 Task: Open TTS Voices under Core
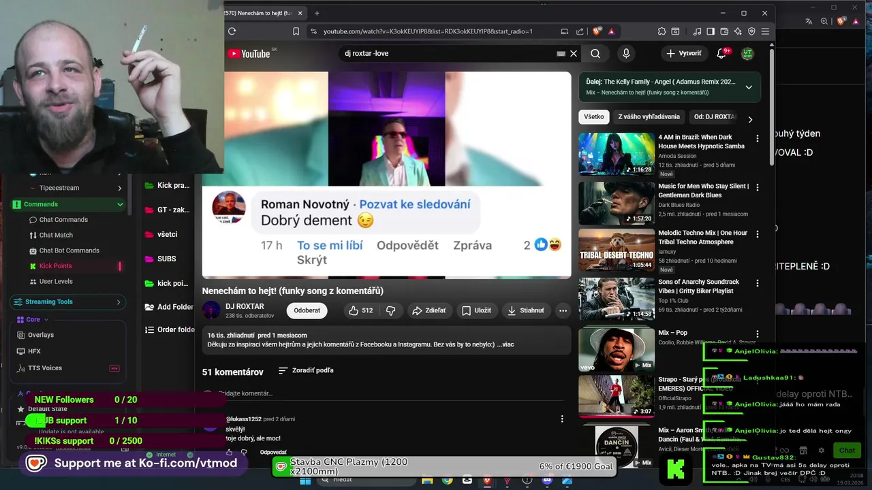point(45,368)
